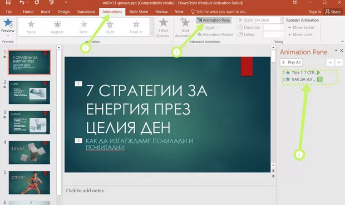Select slide 2 thumbnail with sleeping image
Screen dimensions: 345x205
[x=29, y=92]
